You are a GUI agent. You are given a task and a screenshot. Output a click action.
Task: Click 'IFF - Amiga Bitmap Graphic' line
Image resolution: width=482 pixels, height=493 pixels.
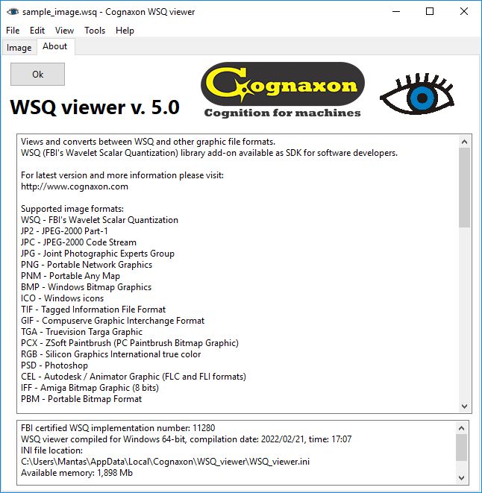point(90,388)
